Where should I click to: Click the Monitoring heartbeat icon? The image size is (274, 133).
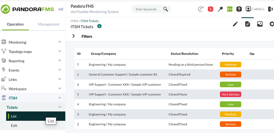pos(4,42)
